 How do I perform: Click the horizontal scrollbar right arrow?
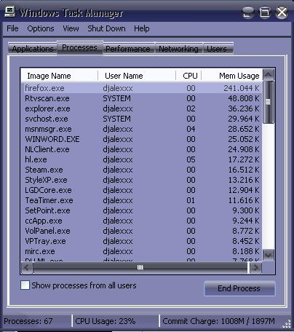point(255,268)
